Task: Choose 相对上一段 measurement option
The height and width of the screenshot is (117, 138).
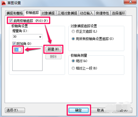Action: 73,68
